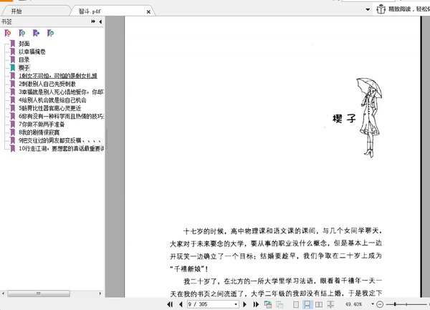Click the 书签 panel title

point(6,21)
